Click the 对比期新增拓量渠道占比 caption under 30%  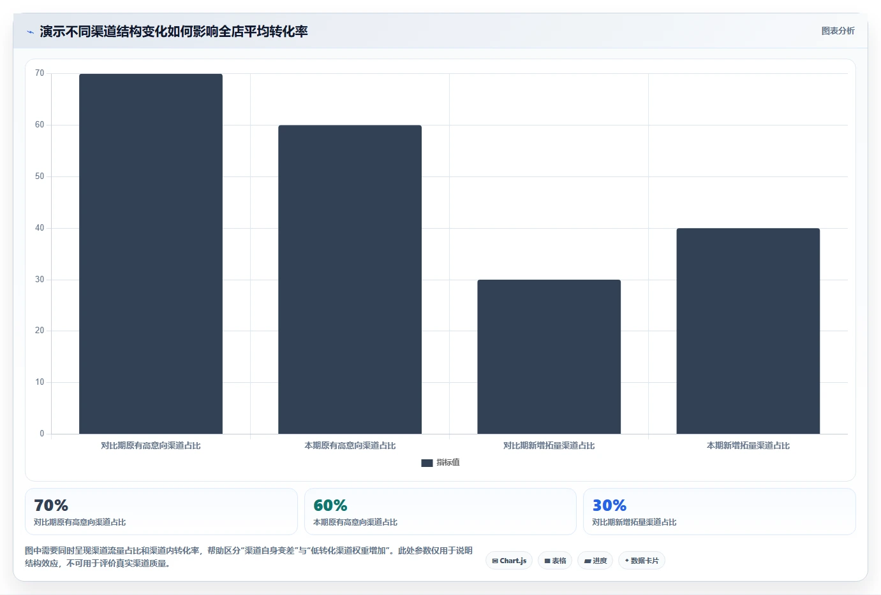click(634, 522)
